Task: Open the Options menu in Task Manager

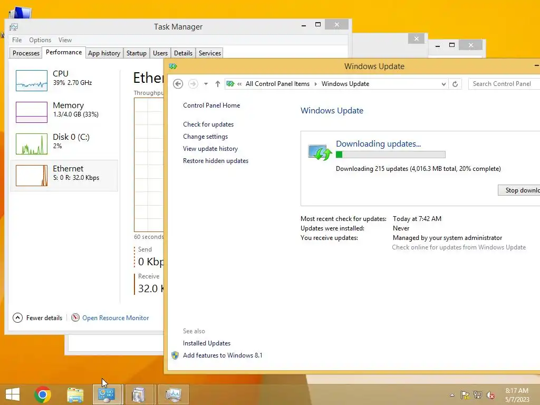Action: coord(40,40)
